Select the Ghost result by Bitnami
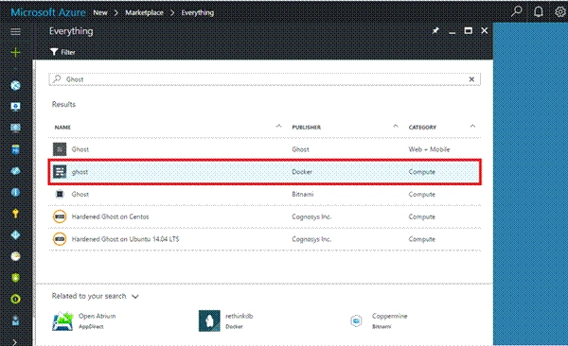Image resolution: width=568 pixels, height=346 pixels. tap(264, 195)
